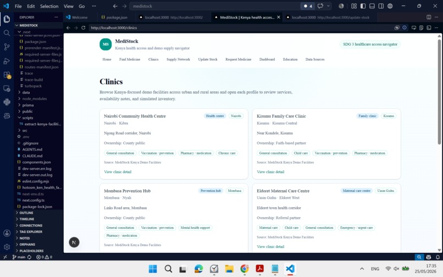Collapse the MEDISTOCK root folder
Image resolution: width=443 pixels, height=277 pixels.
point(38,25)
